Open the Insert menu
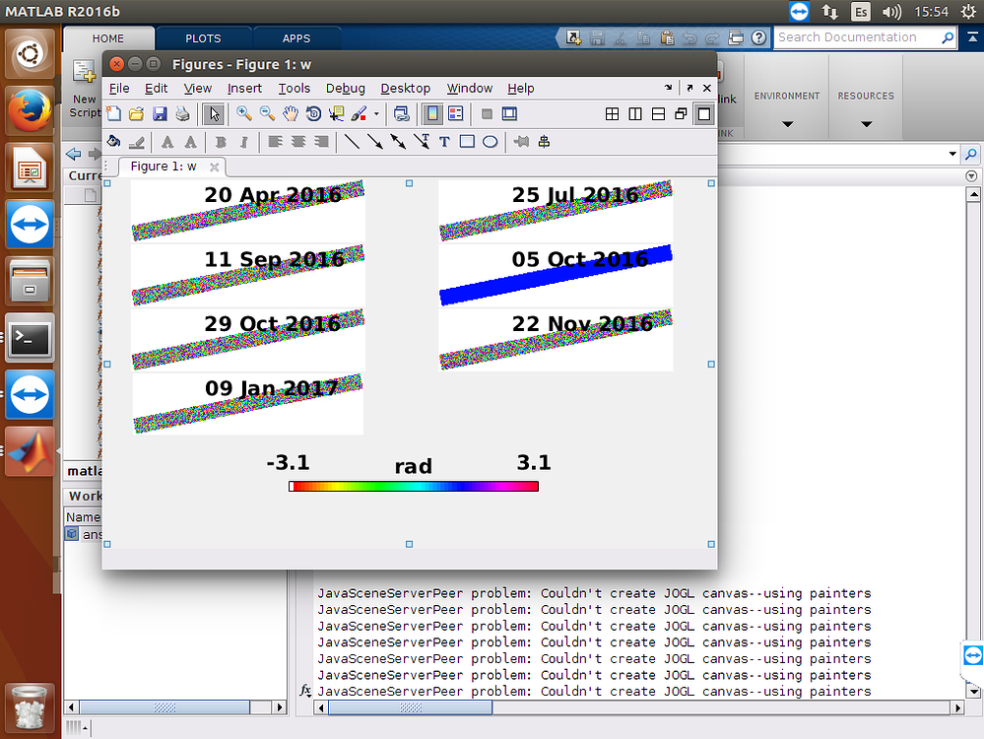 (x=244, y=89)
